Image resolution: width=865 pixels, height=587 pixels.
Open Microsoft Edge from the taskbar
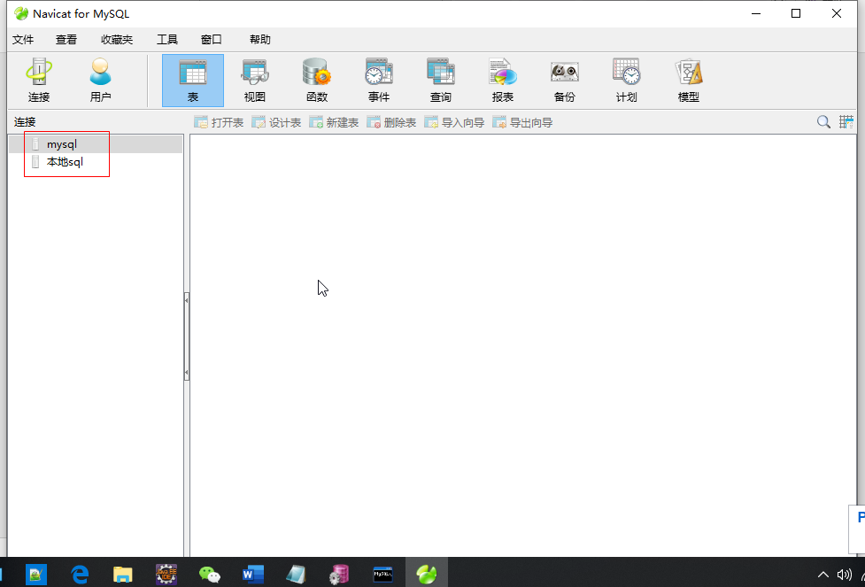point(80,575)
